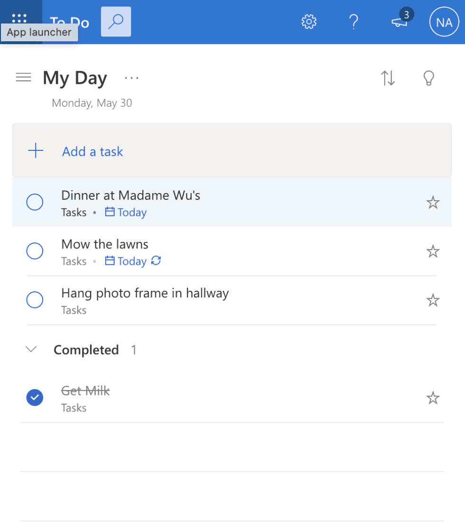This screenshot has width=465, height=531.
Task: Click Today due date on Dinner task
Action: point(132,213)
